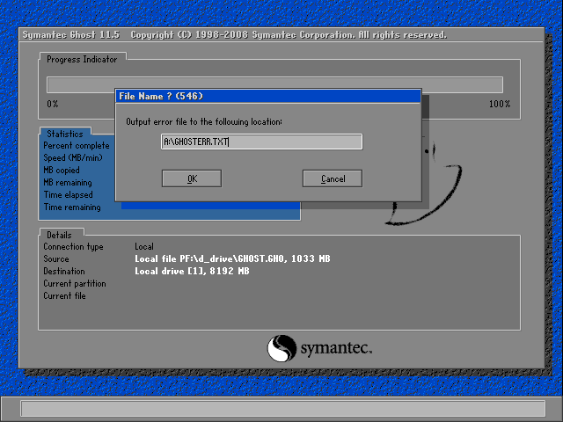Click the 'Current partition' label
This screenshot has width=563, height=422.
tap(75, 283)
